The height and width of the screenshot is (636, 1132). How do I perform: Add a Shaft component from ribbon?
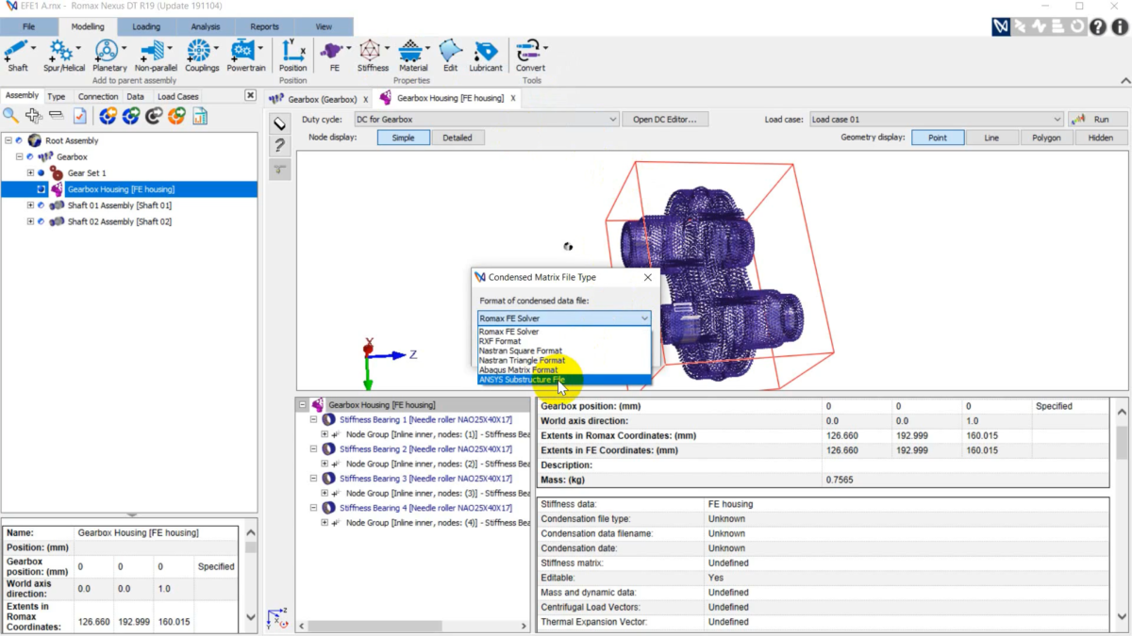click(x=17, y=56)
